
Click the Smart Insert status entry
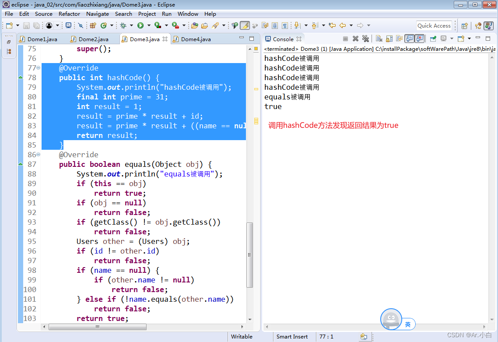click(x=292, y=337)
